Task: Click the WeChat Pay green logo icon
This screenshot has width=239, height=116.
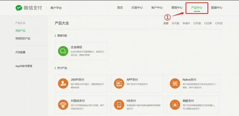Action: point(19,8)
